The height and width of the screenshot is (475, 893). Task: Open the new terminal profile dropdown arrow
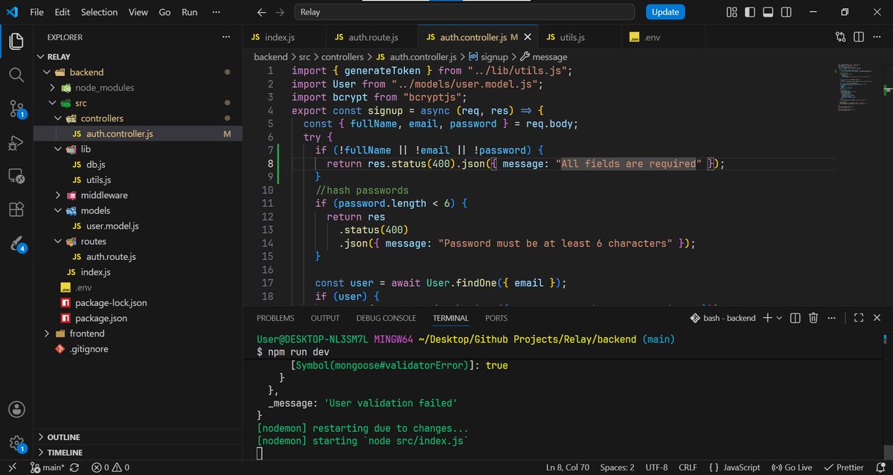point(779,318)
